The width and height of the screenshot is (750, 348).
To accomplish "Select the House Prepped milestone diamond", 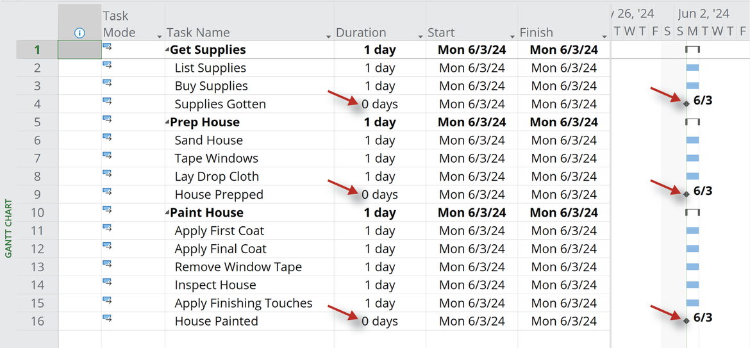I will (687, 194).
